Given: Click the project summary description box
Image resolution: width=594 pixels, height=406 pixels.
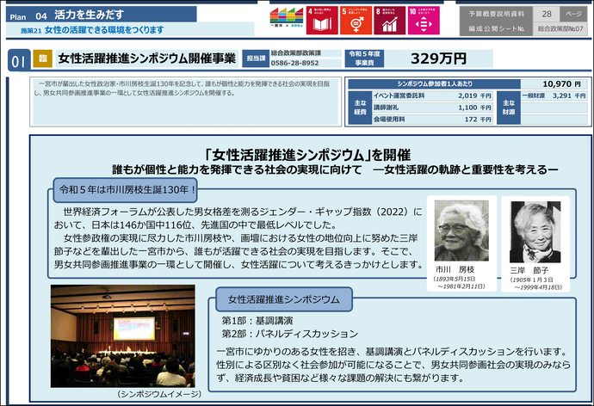Looking at the screenshot, I should pos(186,101).
